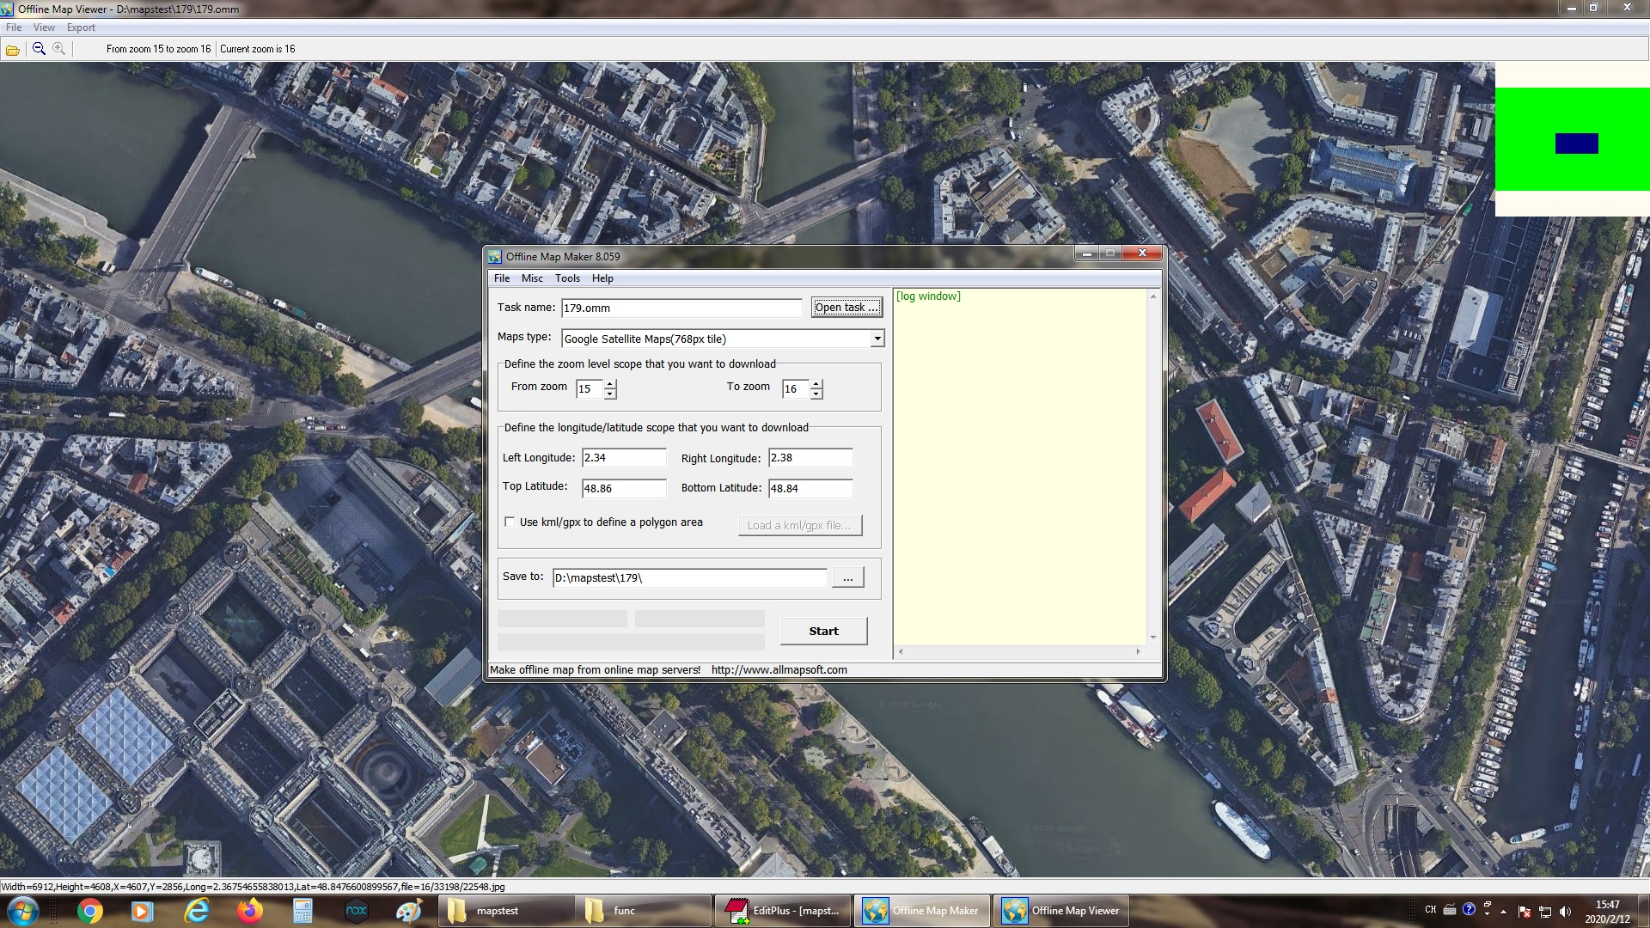Click the To zoom number field

[x=796, y=389]
